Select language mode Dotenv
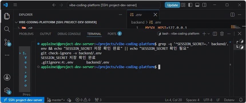Screen dimensions: 246x103 point(229,100)
